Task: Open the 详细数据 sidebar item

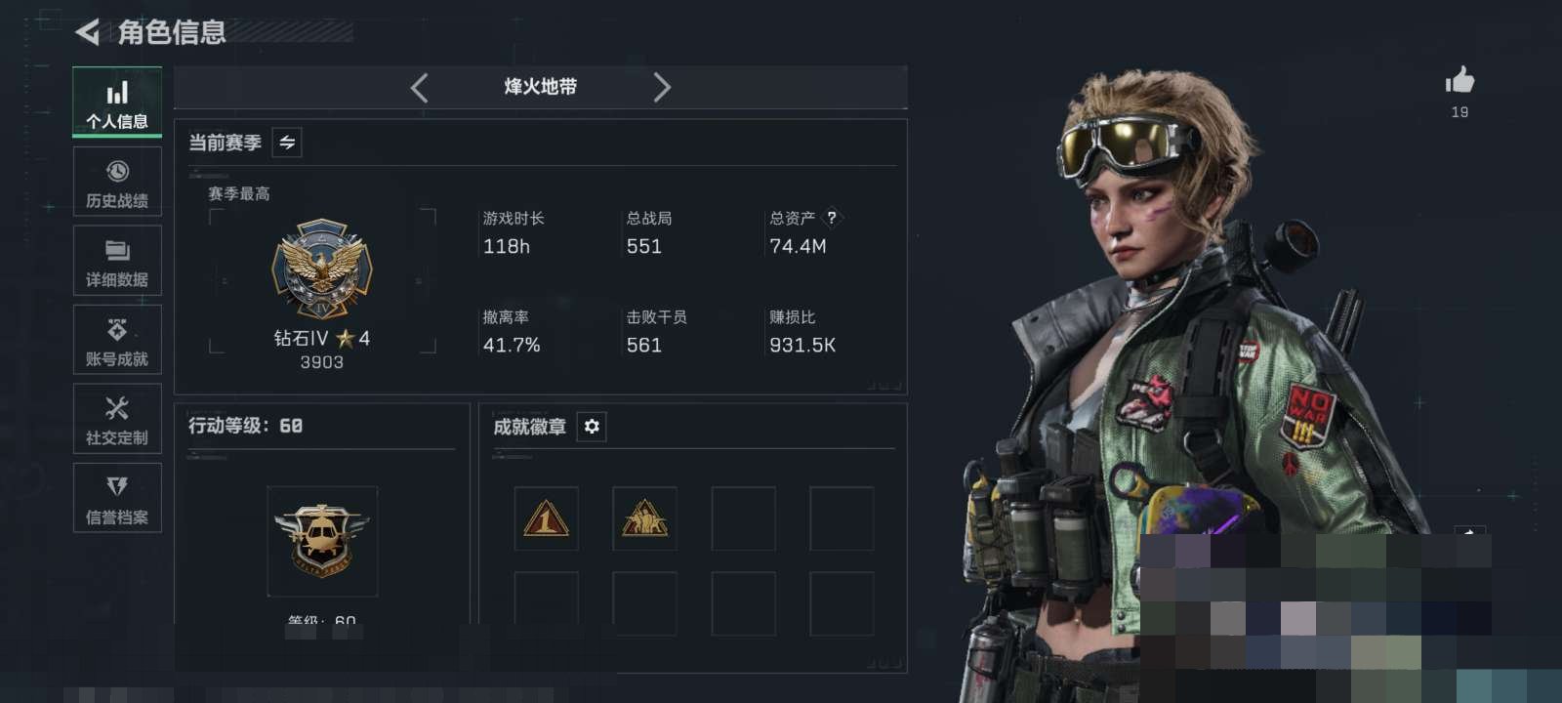Action: pos(117,261)
